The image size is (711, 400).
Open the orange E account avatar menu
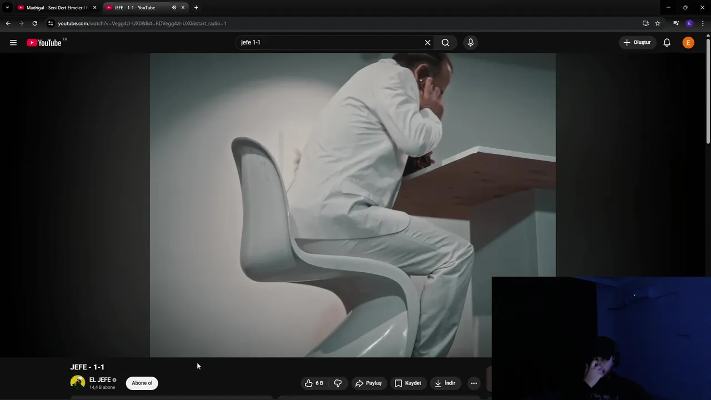[688, 43]
